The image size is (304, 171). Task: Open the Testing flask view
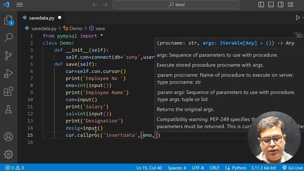pyautogui.click(x=9, y=109)
